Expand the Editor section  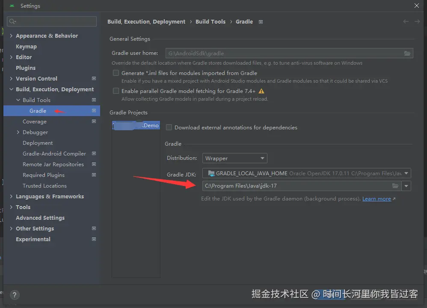click(x=11, y=57)
